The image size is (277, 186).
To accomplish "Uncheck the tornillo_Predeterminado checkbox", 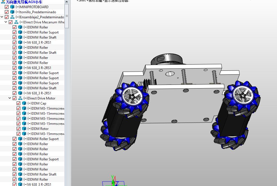I will [x=6, y=12].
